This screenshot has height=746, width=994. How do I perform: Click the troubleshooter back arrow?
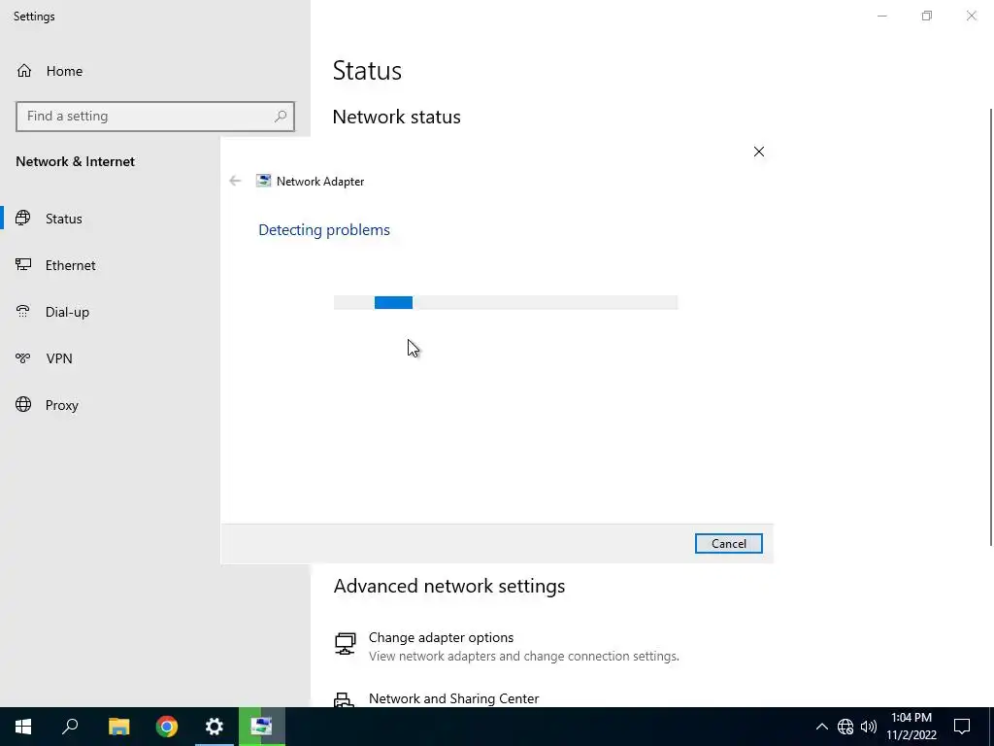(x=235, y=181)
